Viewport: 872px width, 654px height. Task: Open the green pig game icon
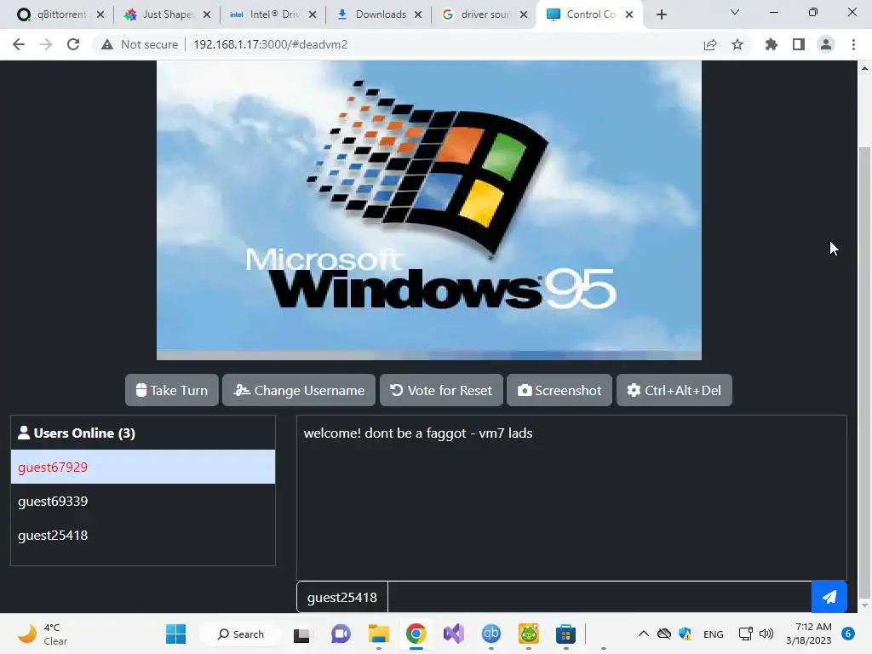coord(528,634)
